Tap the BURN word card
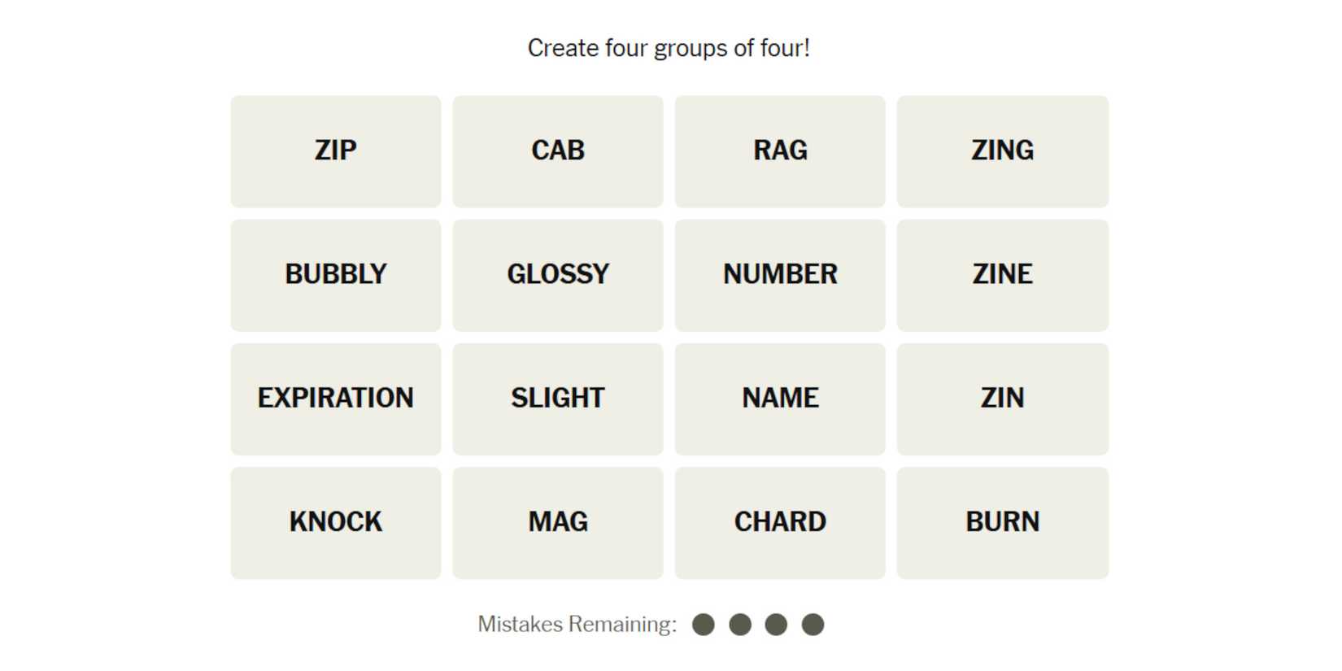Screen dimensions: 1342x671 pyautogui.click(x=1002, y=522)
